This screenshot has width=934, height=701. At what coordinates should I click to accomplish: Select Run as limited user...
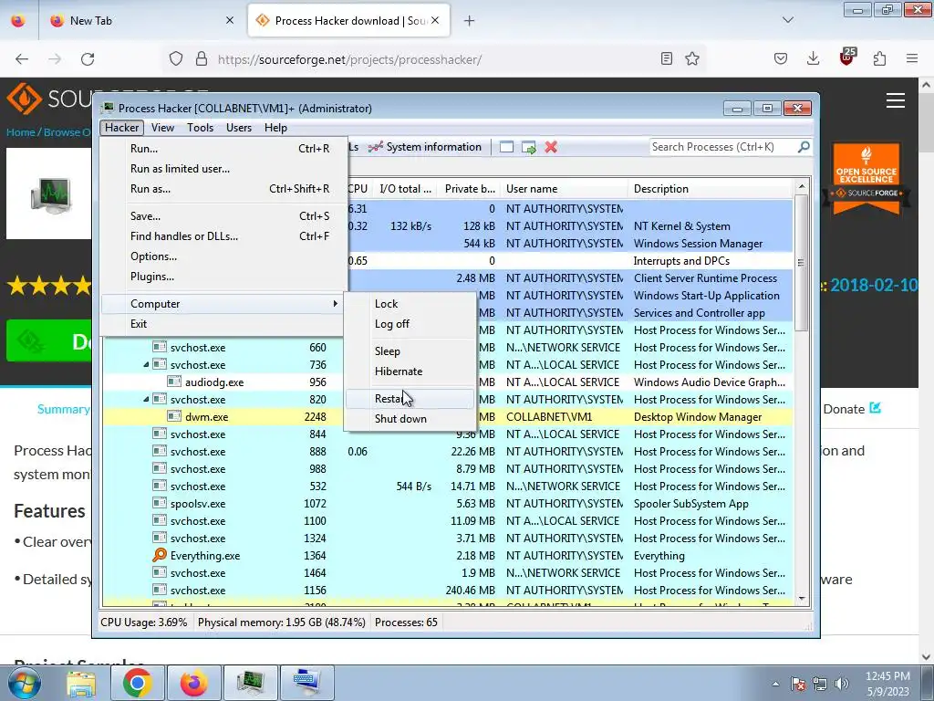[223, 169]
